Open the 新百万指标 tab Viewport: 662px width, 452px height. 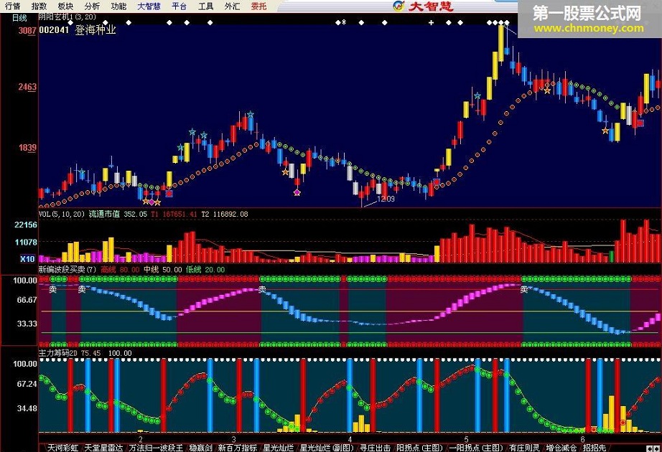237,448
